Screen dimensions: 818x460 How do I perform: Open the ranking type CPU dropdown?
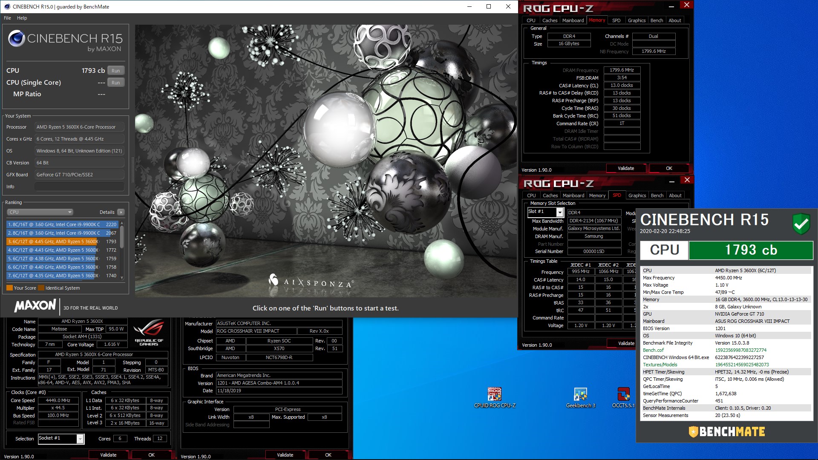(x=40, y=212)
